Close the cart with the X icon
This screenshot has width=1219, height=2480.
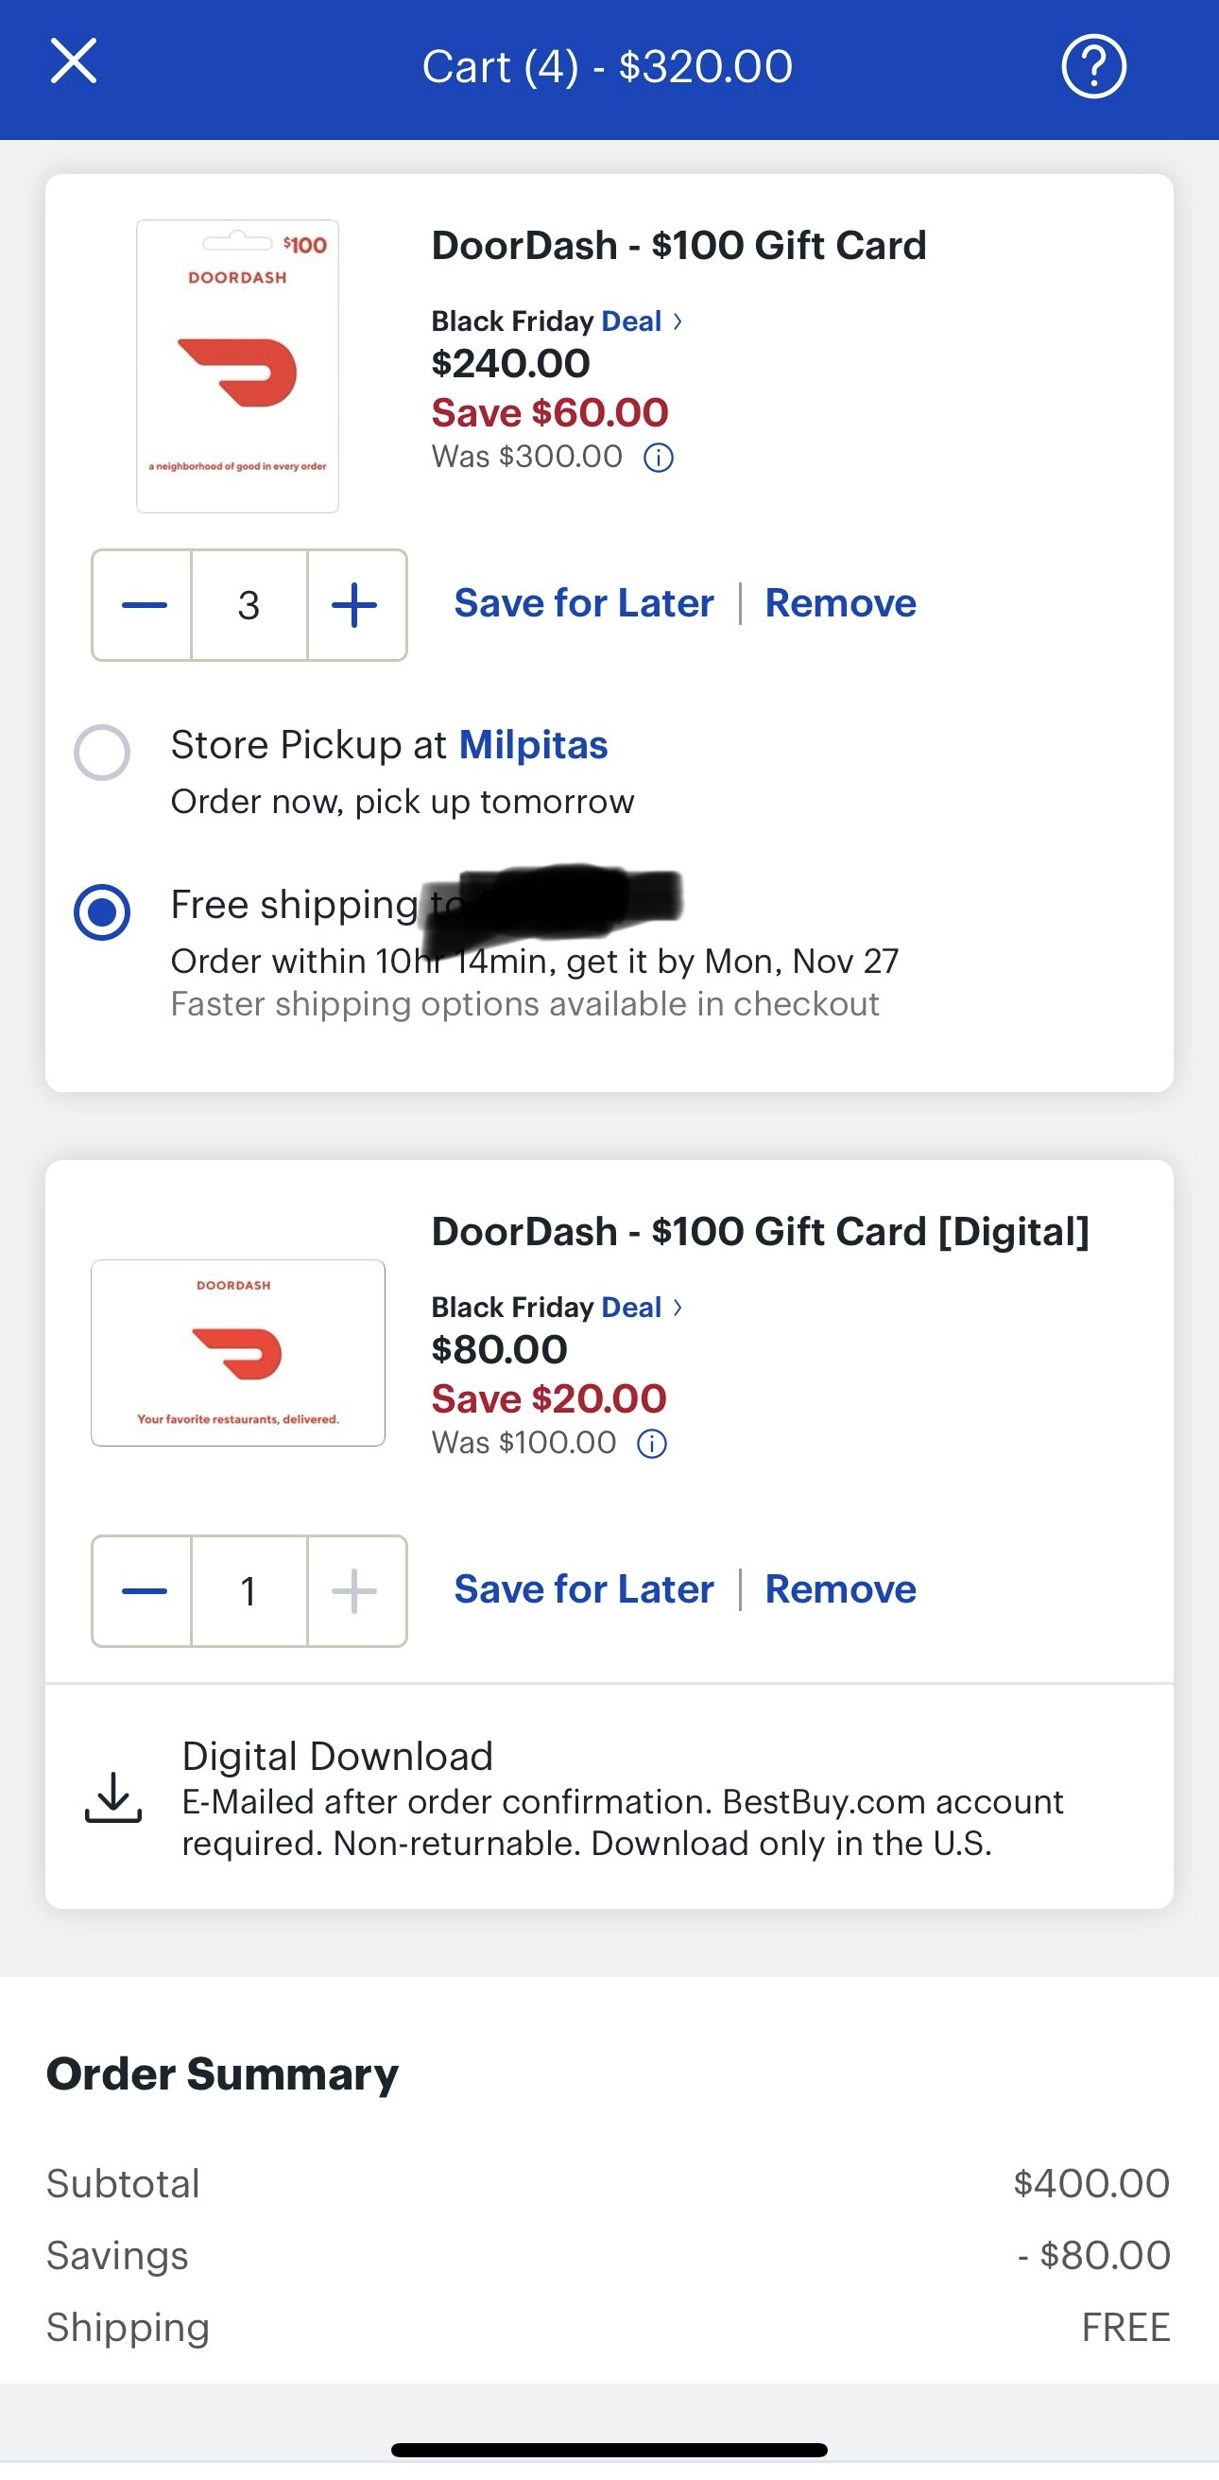coord(73,61)
